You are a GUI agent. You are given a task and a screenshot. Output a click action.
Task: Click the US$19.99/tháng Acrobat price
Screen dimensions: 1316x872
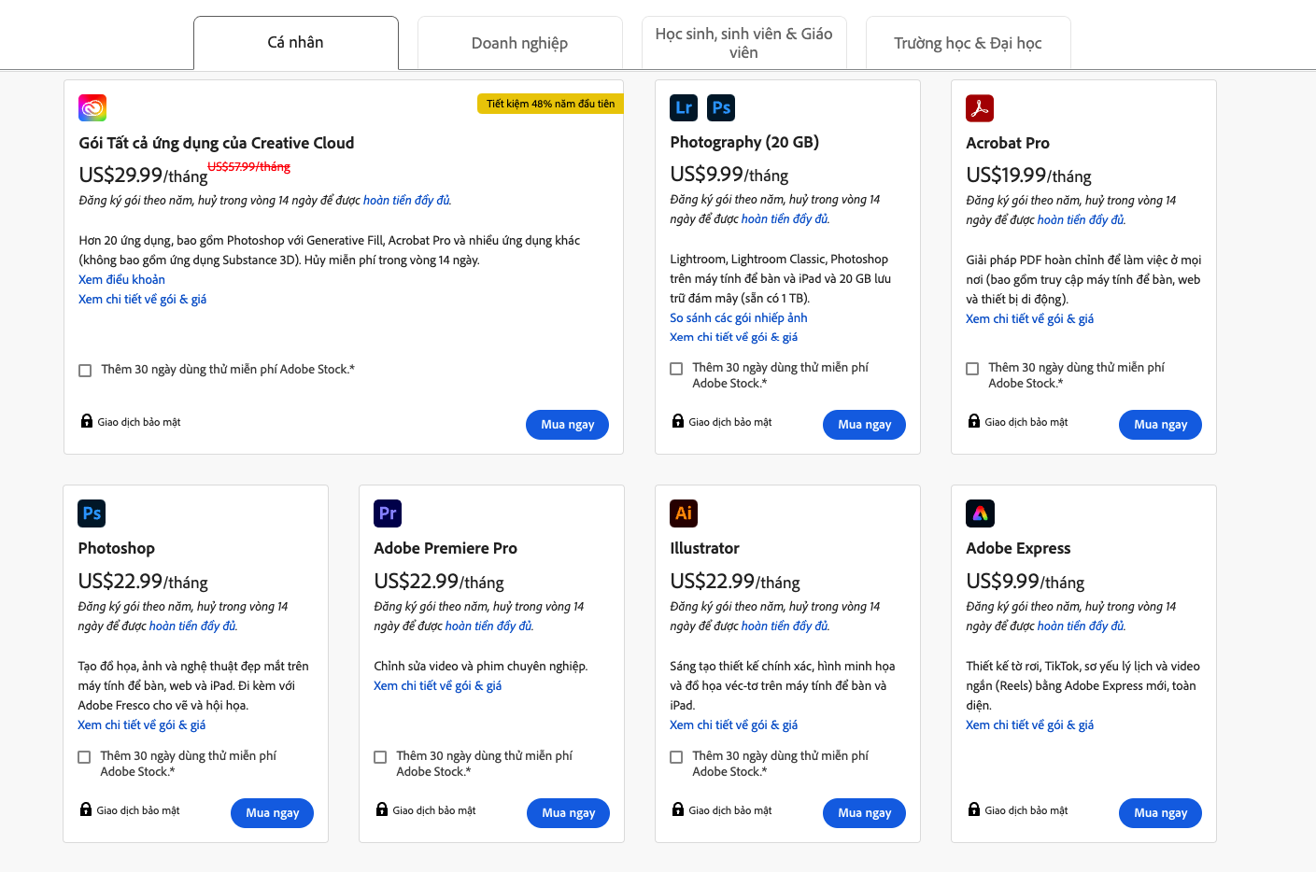pyautogui.click(x=1028, y=176)
